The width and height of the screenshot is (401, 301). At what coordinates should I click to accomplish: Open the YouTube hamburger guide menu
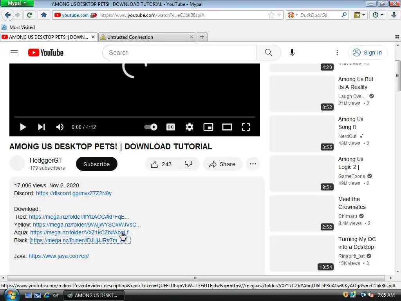14,53
